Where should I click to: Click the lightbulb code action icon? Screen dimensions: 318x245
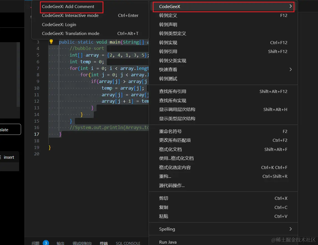tap(51, 42)
